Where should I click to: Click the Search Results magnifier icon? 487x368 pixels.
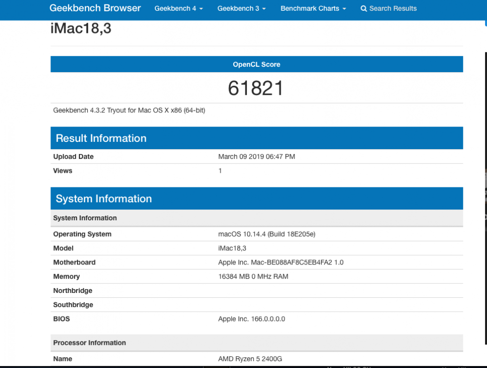pos(364,9)
